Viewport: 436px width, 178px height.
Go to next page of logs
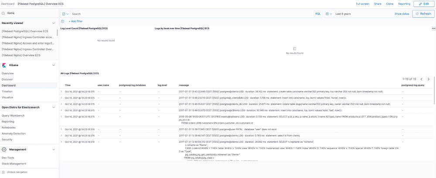point(429,79)
